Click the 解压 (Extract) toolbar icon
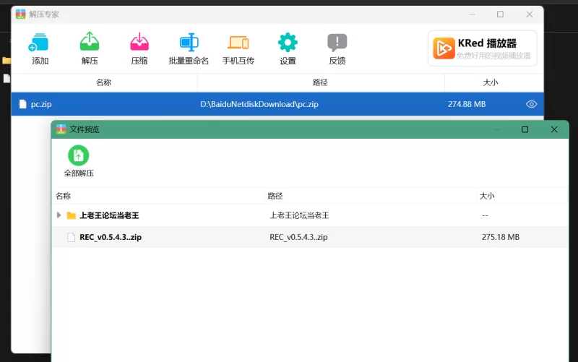 90,42
